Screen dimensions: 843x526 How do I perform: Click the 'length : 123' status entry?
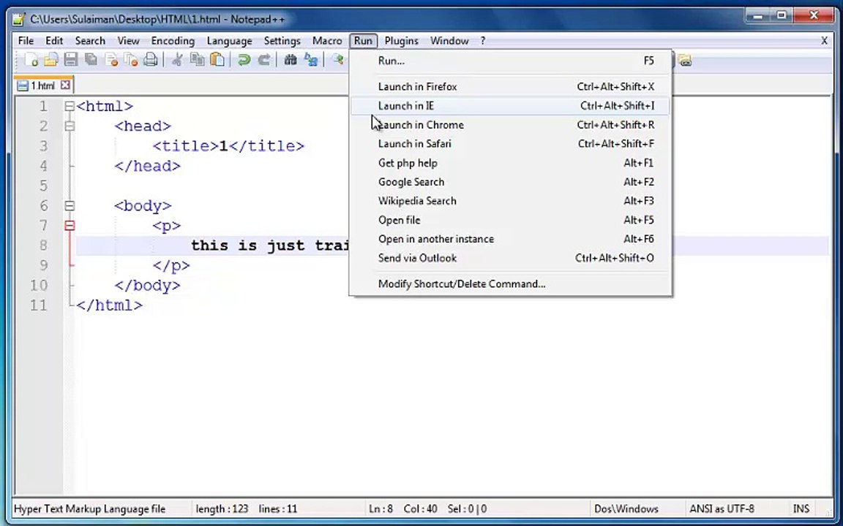click(222, 508)
